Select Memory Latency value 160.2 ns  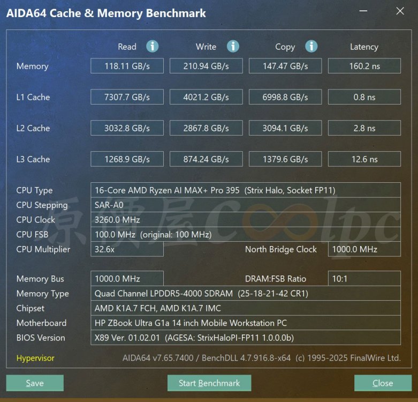[364, 66]
